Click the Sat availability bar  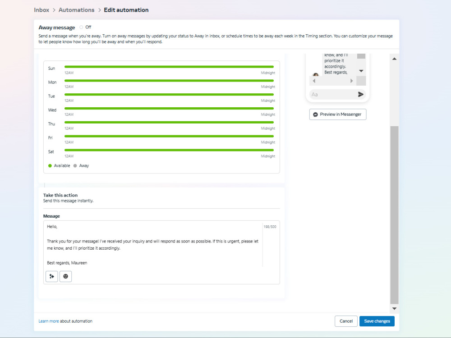[169, 150]
